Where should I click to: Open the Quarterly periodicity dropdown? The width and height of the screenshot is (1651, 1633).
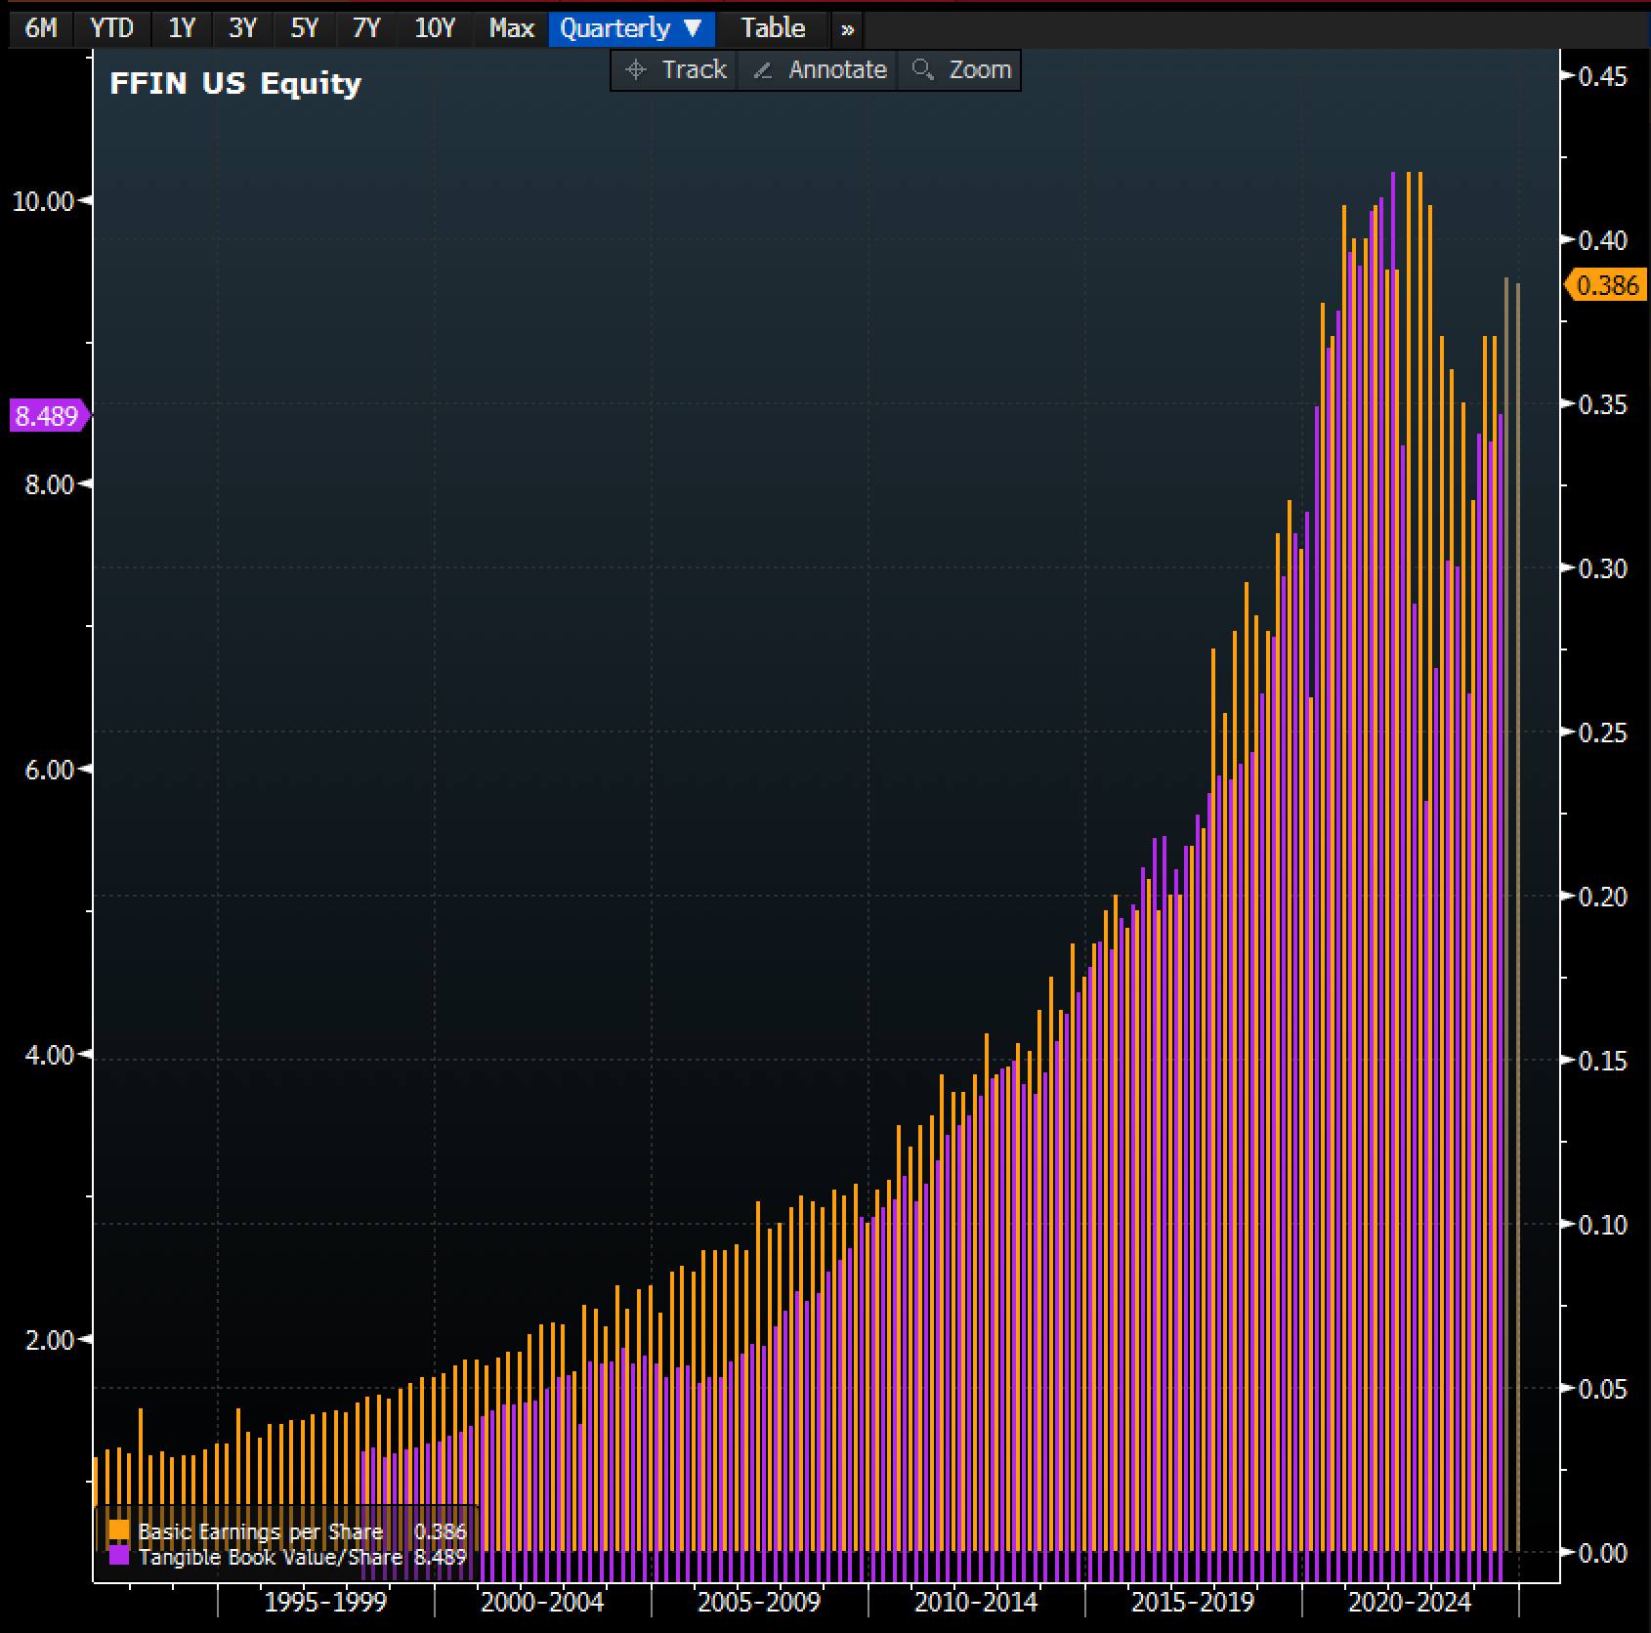click(691, 28)
